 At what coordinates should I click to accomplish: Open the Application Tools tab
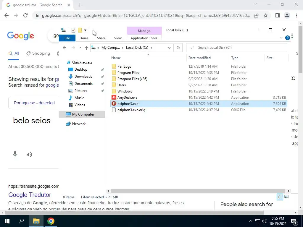[x=144, y=38]
